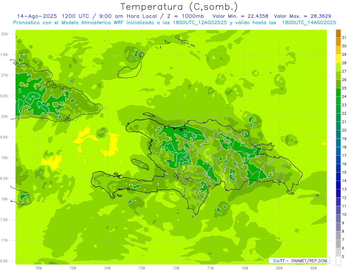Select the yellow swatch between 28 and 29
Viewport: 352px width, 272px height.
(x=338, y=59)
